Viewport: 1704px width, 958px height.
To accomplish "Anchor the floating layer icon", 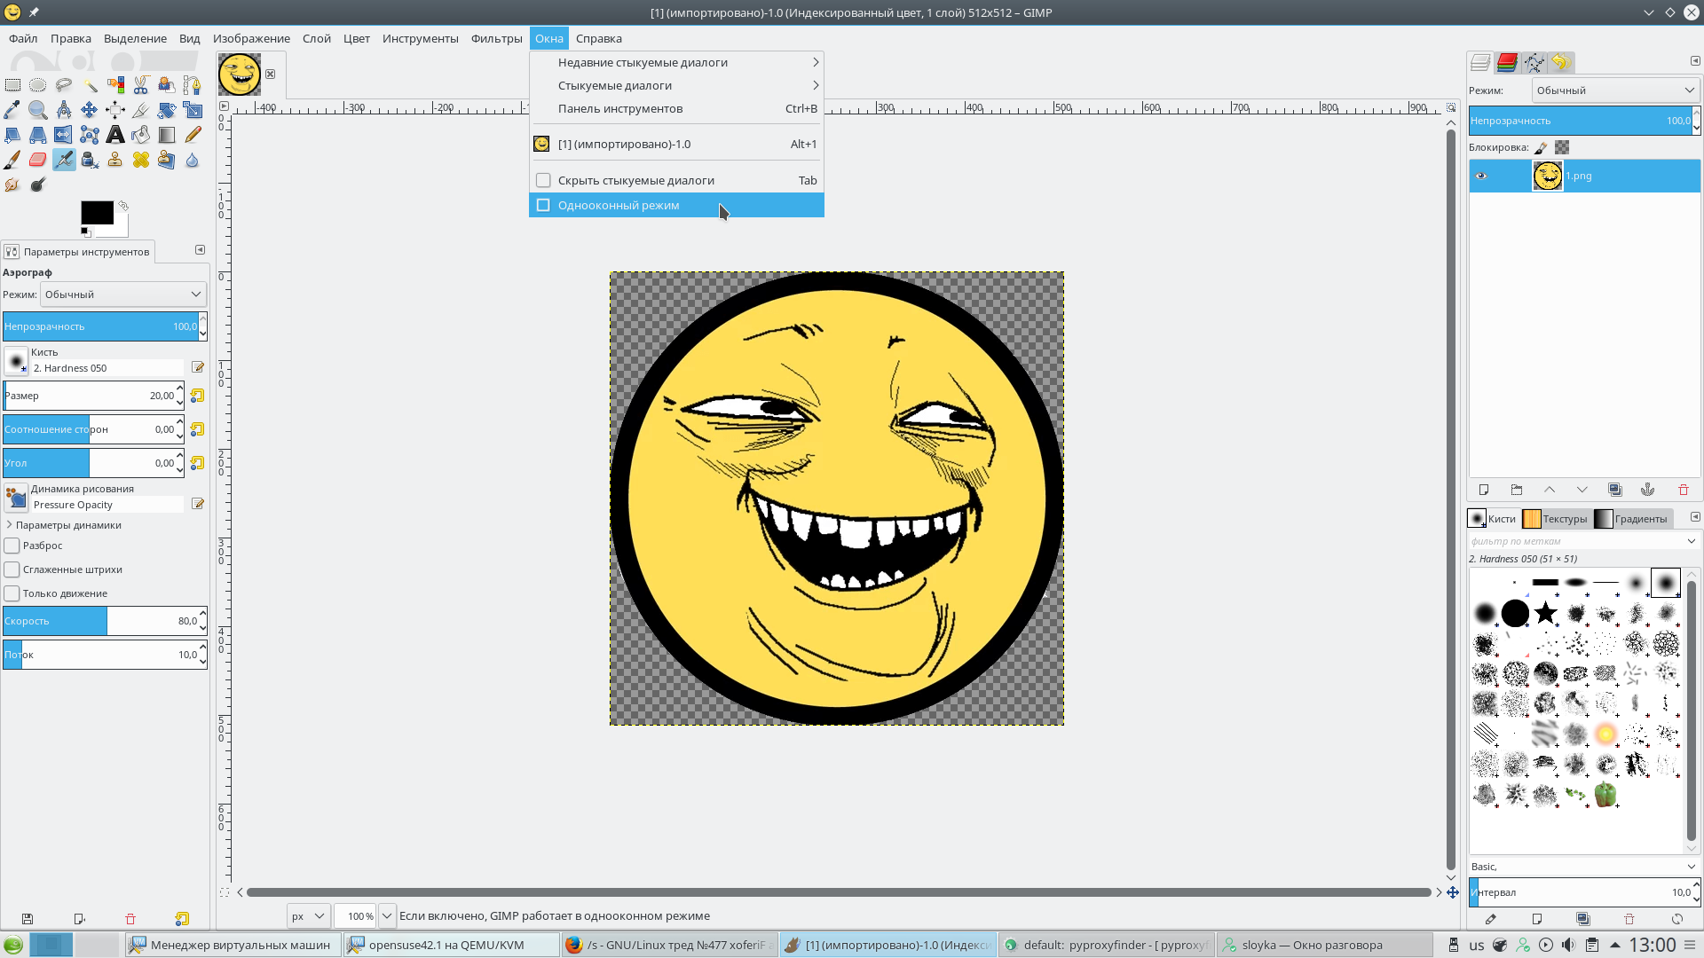I will coord(1648,490).
